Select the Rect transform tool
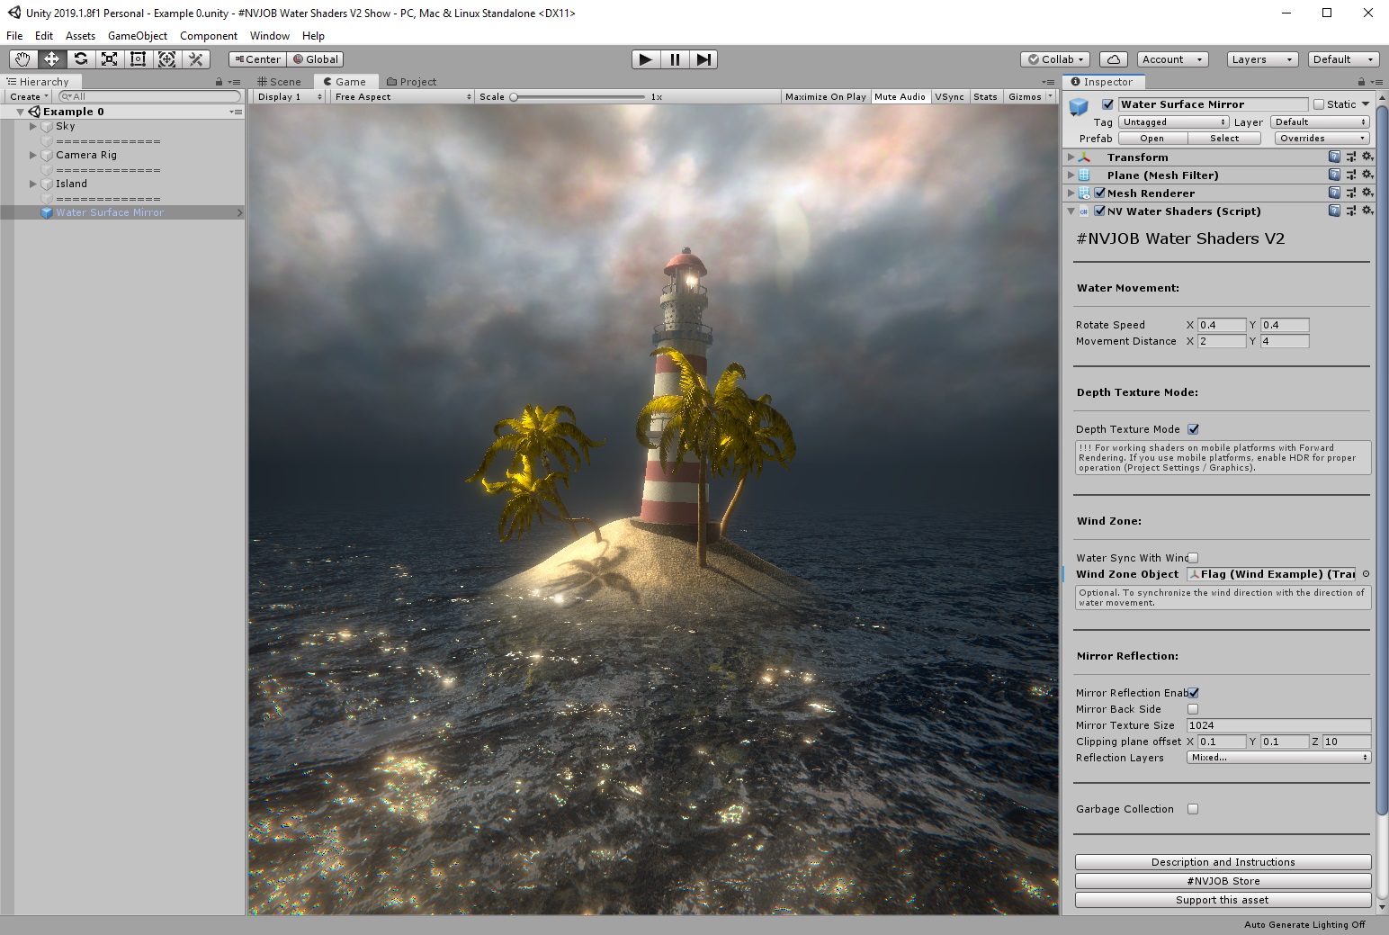The height and width of the screenshot is (935, 1389). tap(138, 59)
